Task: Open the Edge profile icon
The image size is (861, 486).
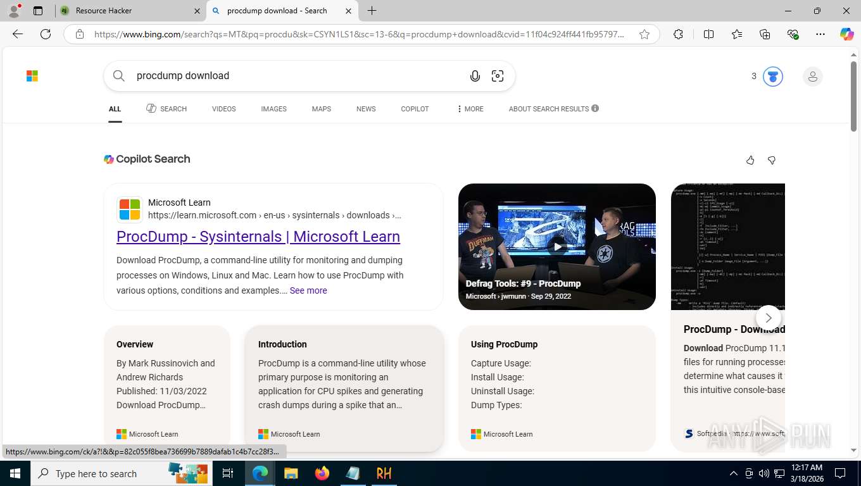Action: pyautogui.click(x=14, y=11)
